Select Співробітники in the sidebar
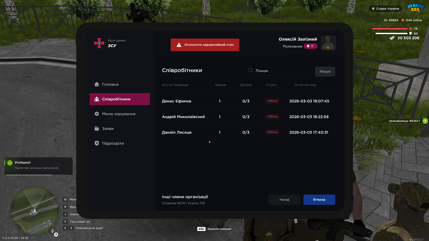Image resolution: width=429 pixels, height=241 pixels. click(x=120, y=99)
